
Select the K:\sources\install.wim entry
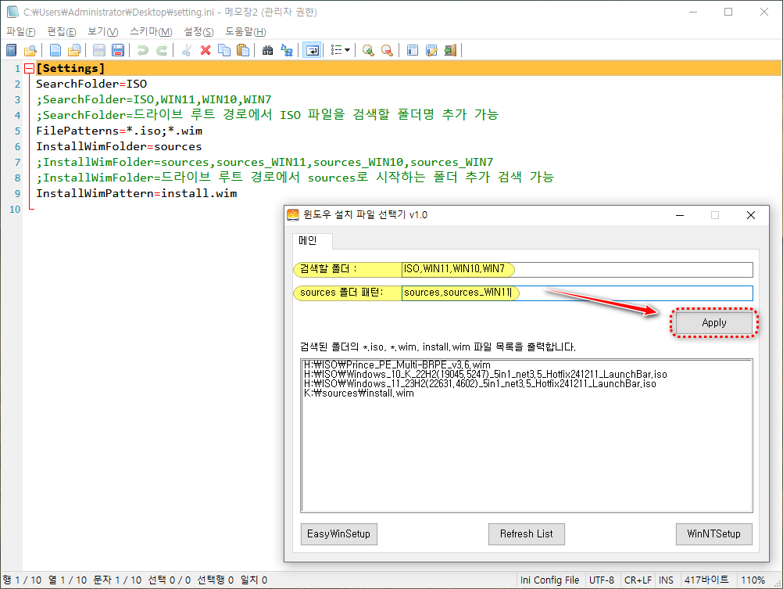pyautogui.click(x=359, y=393)
